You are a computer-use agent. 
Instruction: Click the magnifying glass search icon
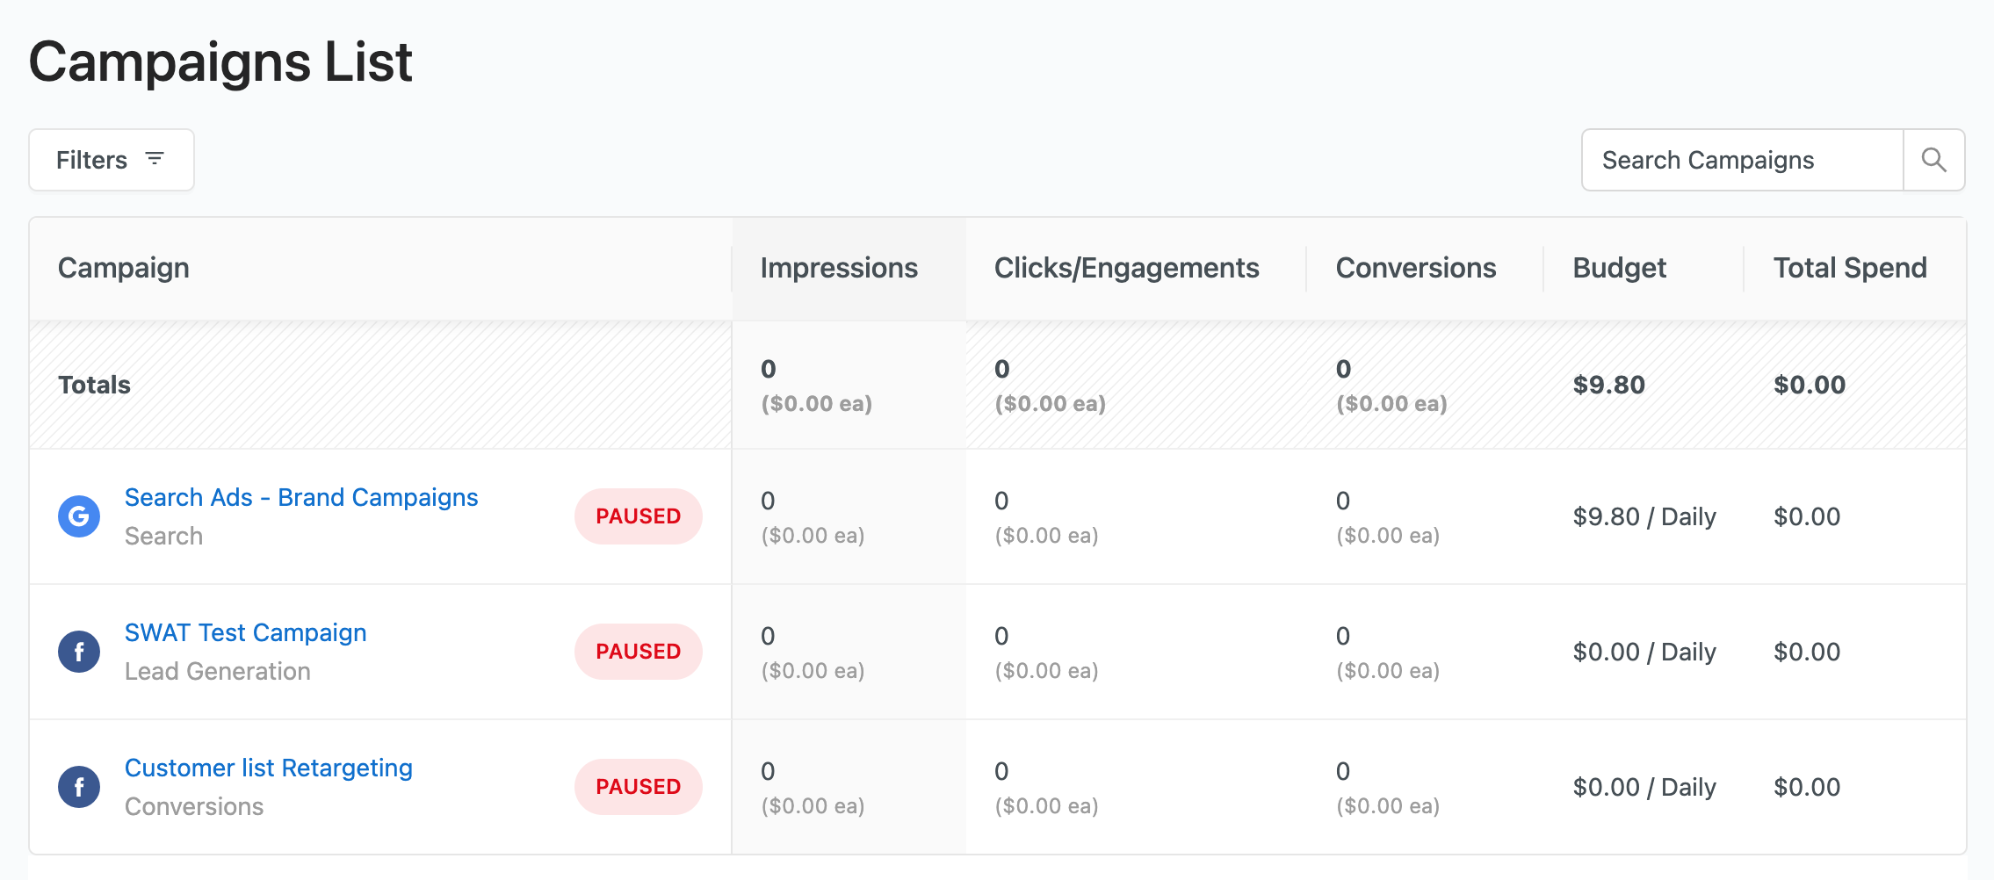(x=1933, y=160)
